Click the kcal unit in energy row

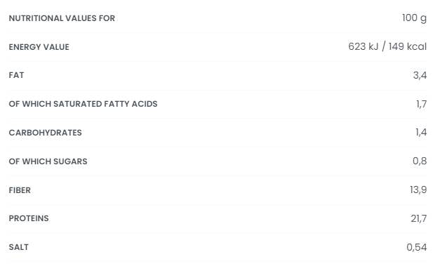[x=417, y=46]
